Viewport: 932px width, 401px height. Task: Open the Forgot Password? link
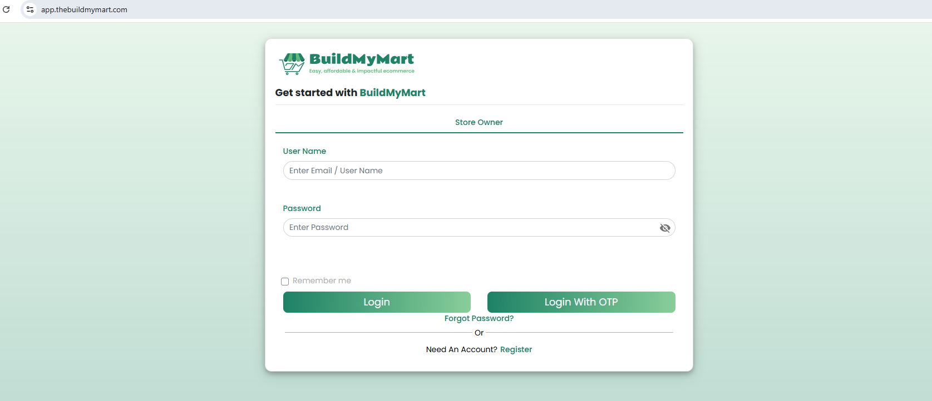[479, 318]
